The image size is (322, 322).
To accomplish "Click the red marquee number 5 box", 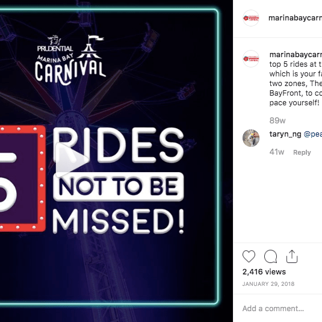I will (23, 178).
